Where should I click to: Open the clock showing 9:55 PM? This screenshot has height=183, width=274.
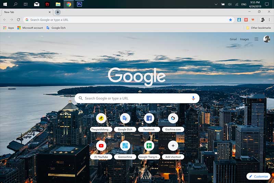[x=255, y=4]
